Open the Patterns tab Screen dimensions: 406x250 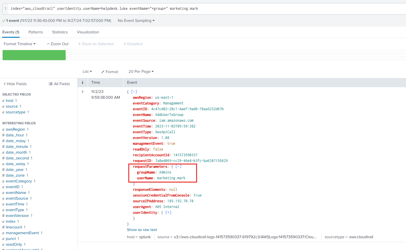[x=36, y=32]
